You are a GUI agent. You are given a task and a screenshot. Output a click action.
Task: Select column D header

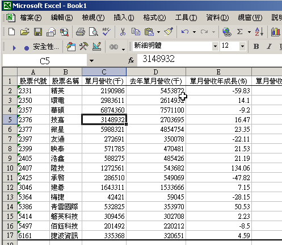[156, 72]
